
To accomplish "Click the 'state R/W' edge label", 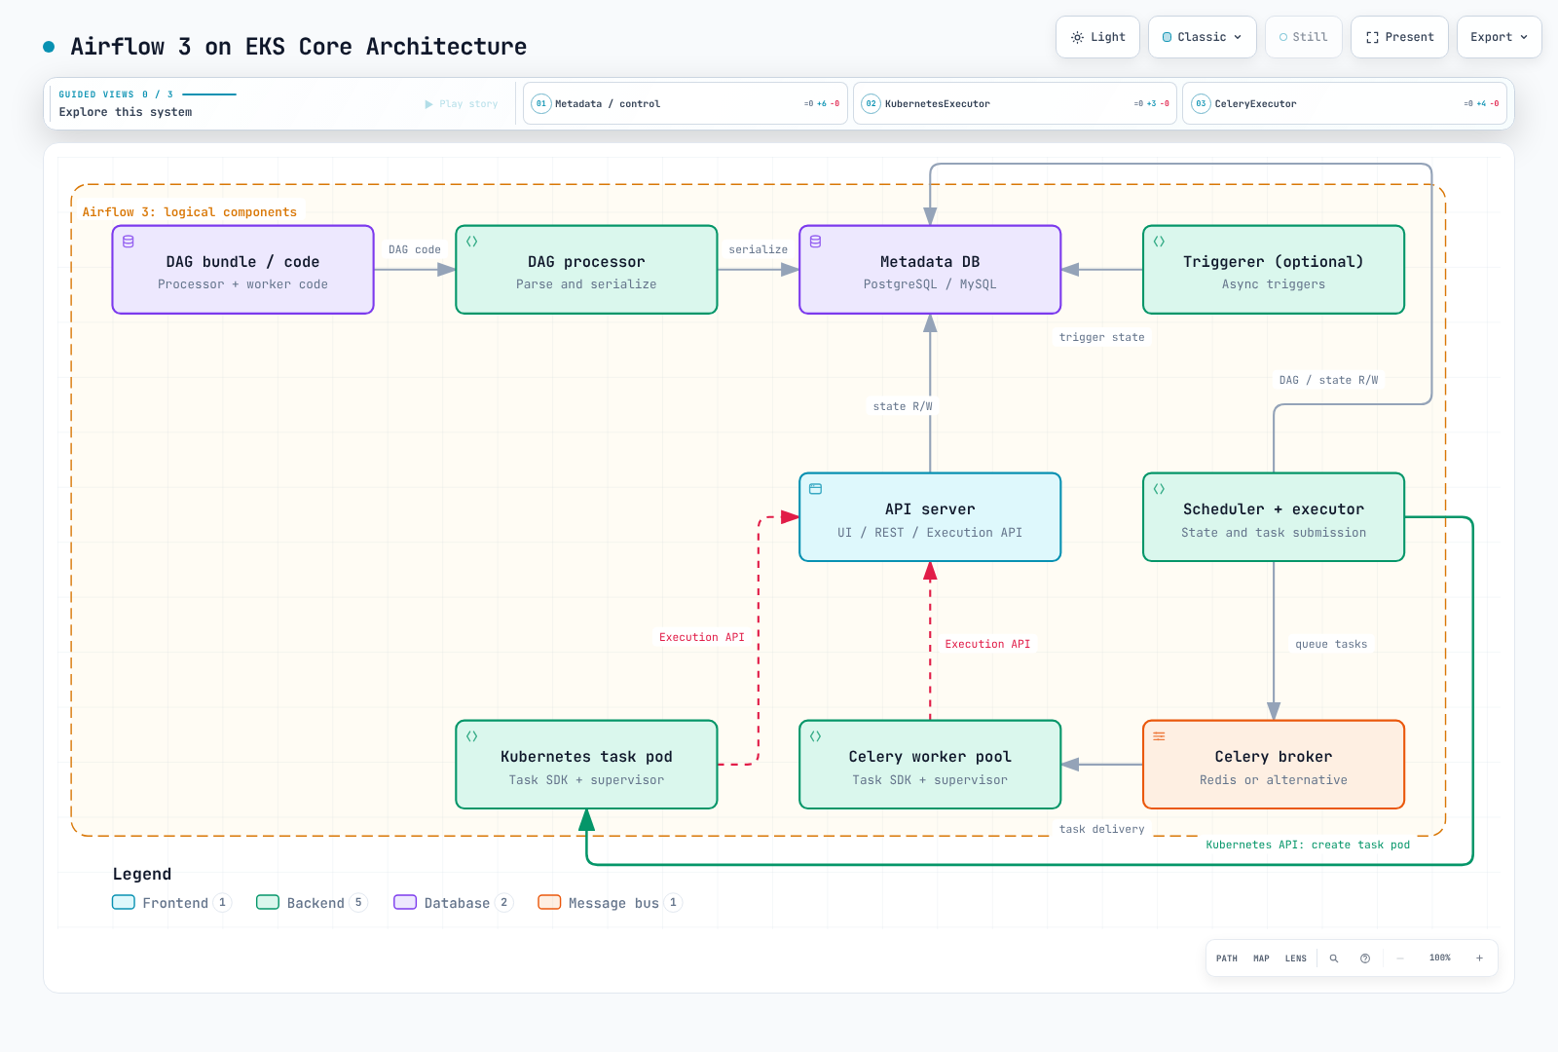I will pyautogui.click(x=903, y=406).
